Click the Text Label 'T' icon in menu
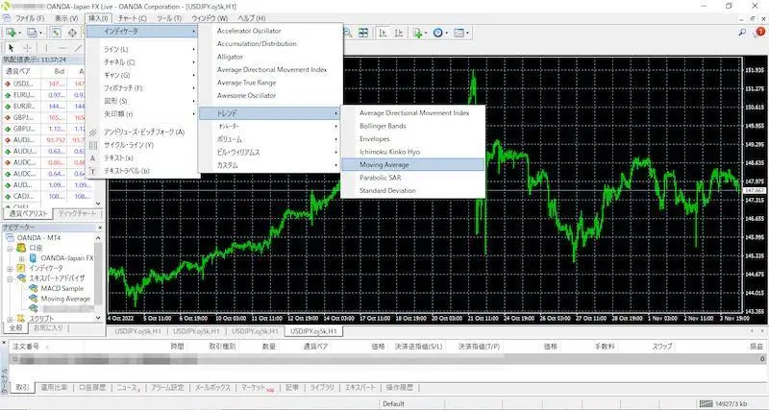 pos(93,172)
